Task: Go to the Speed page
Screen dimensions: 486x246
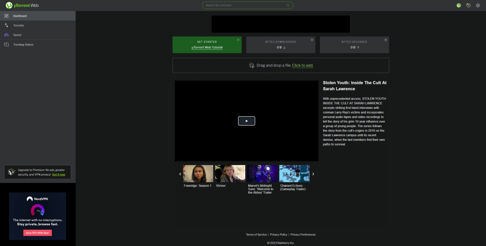Action: 38,35
